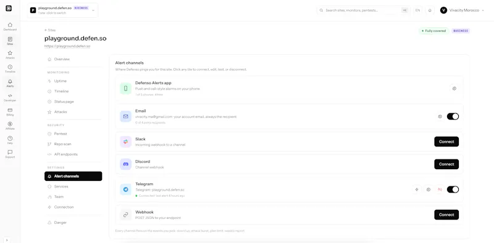Screen dimensions: 494x243
Task: Open Alerts bell in the left icon rail
Action: click(10, 83)
